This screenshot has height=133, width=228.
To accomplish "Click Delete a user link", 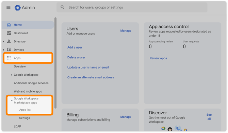I will coord(76,57).
